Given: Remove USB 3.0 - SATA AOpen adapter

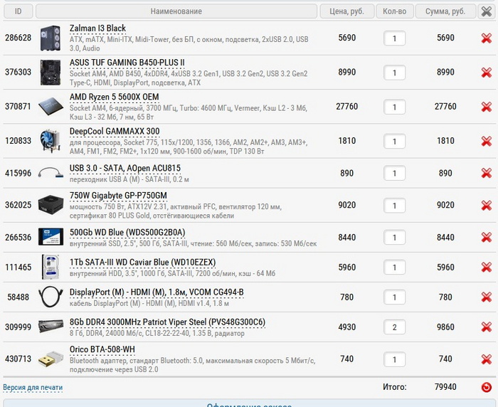Looking at the screenshot, I should tap(486, 173).
